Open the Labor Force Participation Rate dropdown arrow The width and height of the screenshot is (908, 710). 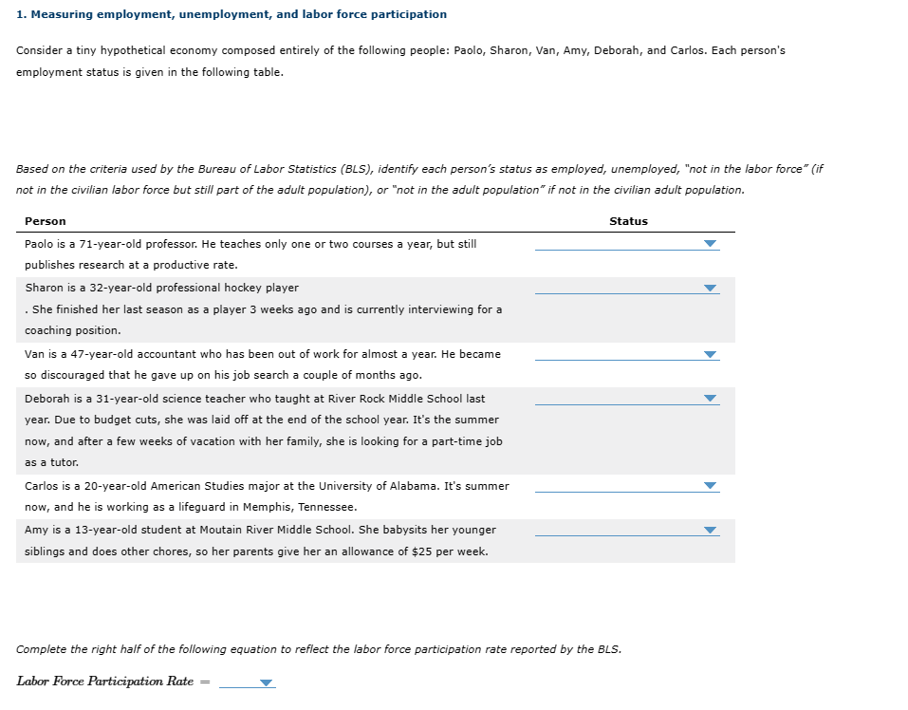click(264, 682)
